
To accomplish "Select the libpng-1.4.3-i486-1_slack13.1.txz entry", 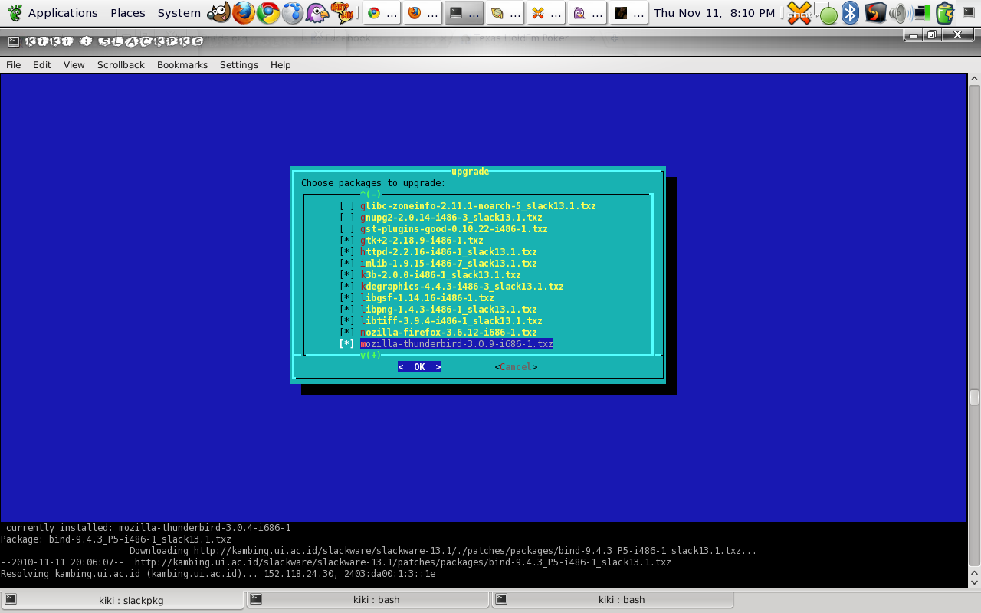I will 449,310.
